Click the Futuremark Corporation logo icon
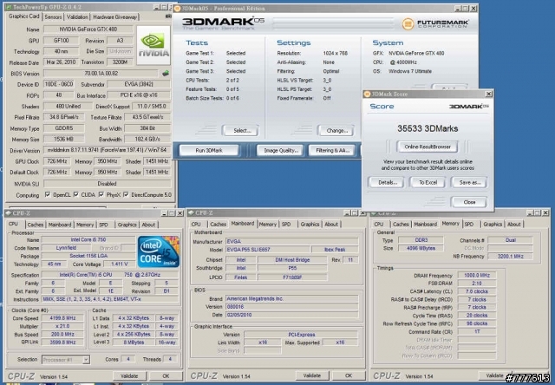This screenshot has width=555, height=385. coord(408,23)
